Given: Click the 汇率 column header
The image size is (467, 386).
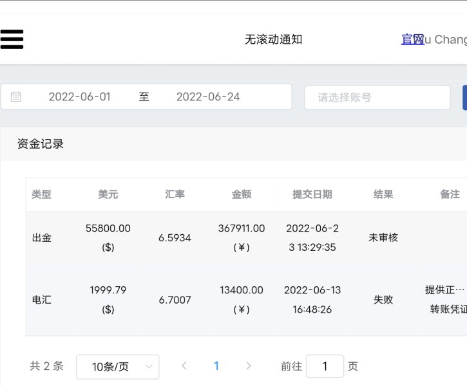Looking at the screenshot, I should point(175,194).
